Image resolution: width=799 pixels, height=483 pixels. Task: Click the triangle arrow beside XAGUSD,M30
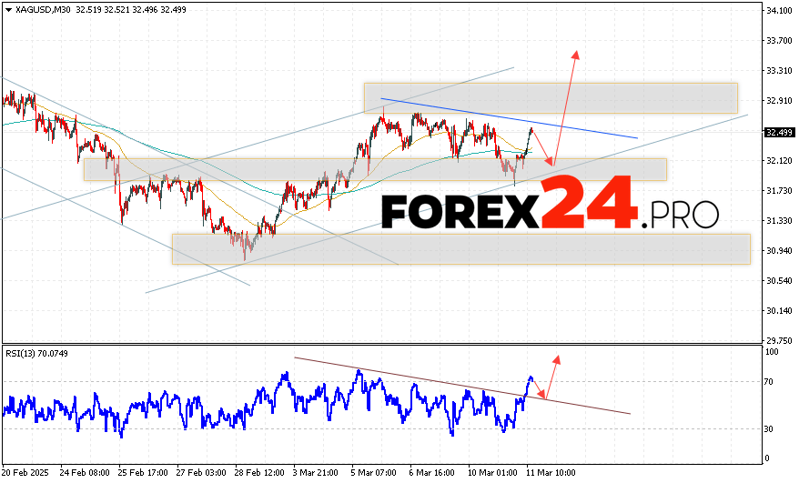(x=8, y=8)
